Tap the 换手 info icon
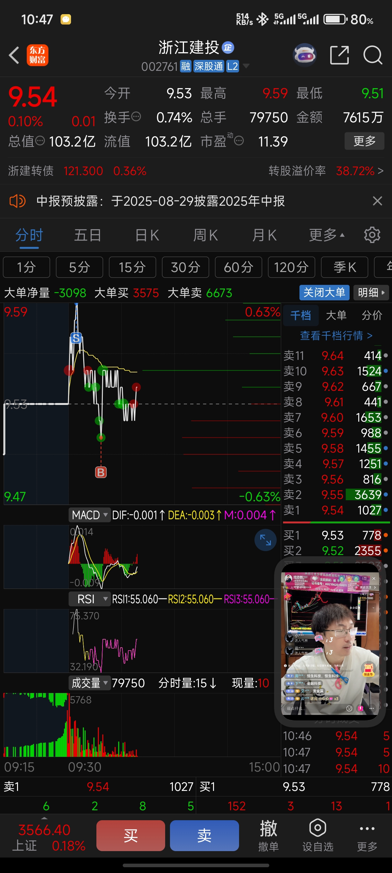 tap(136, 117)
